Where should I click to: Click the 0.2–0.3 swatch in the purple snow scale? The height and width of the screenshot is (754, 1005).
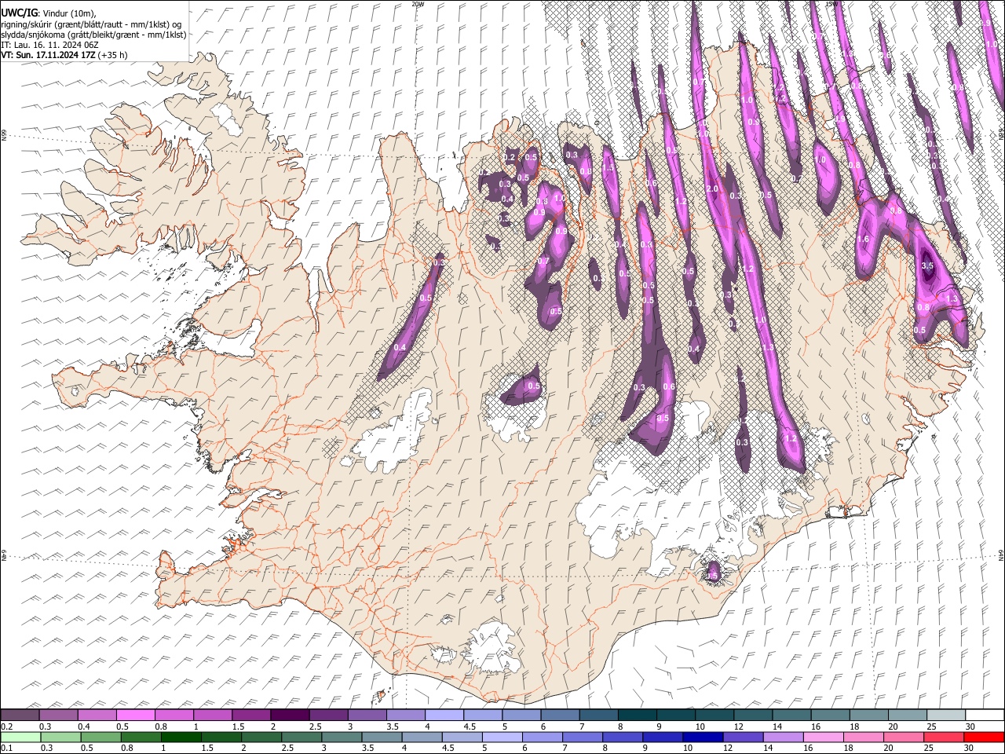(20, 715)
